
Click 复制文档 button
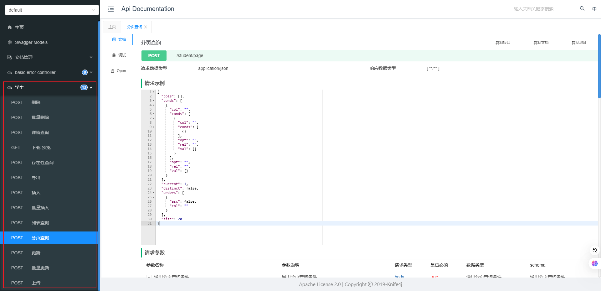pos(541,43)
